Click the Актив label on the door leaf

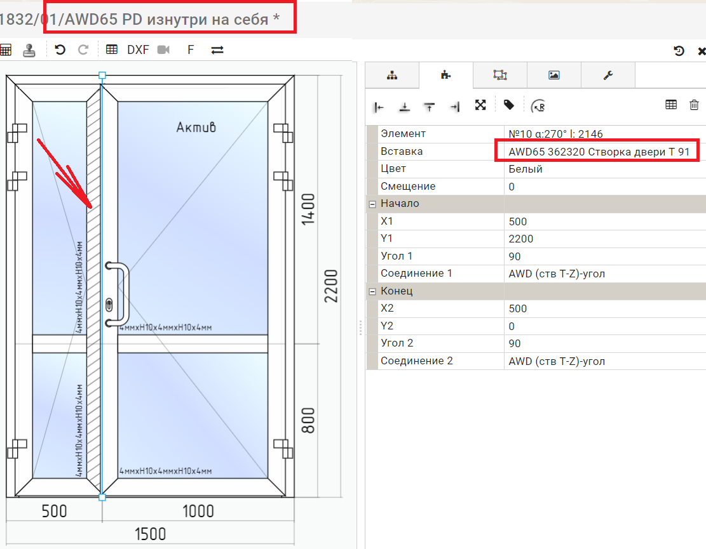pos(196,127)
